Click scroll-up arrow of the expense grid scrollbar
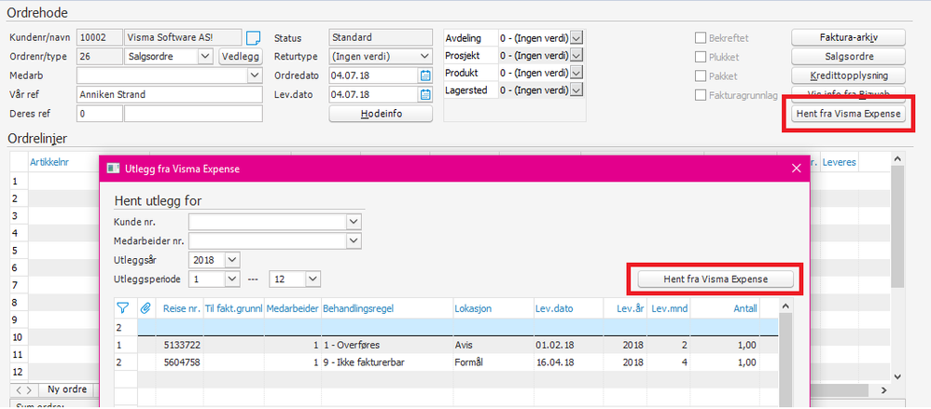931x409 pixels. 785,307
